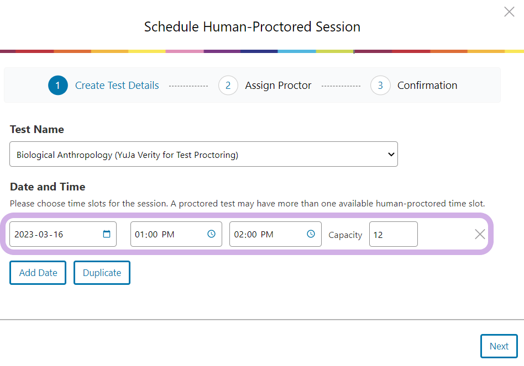Click the Duplicate button
The image size is (524, 366).
pos(102,273)
